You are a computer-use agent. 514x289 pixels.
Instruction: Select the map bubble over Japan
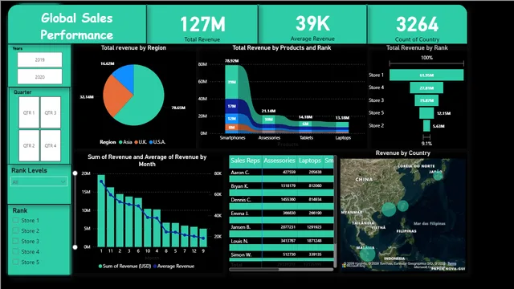click(x=438, y=176)
